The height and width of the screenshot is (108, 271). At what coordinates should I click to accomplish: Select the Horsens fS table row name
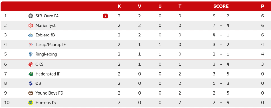point(46,103)
